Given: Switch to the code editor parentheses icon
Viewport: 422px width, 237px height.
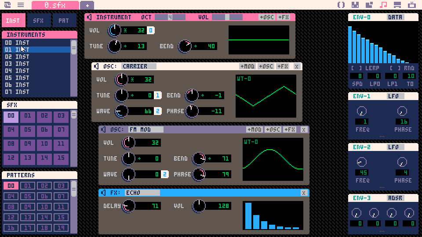Looking at the screenshot, I should point(341,5).
